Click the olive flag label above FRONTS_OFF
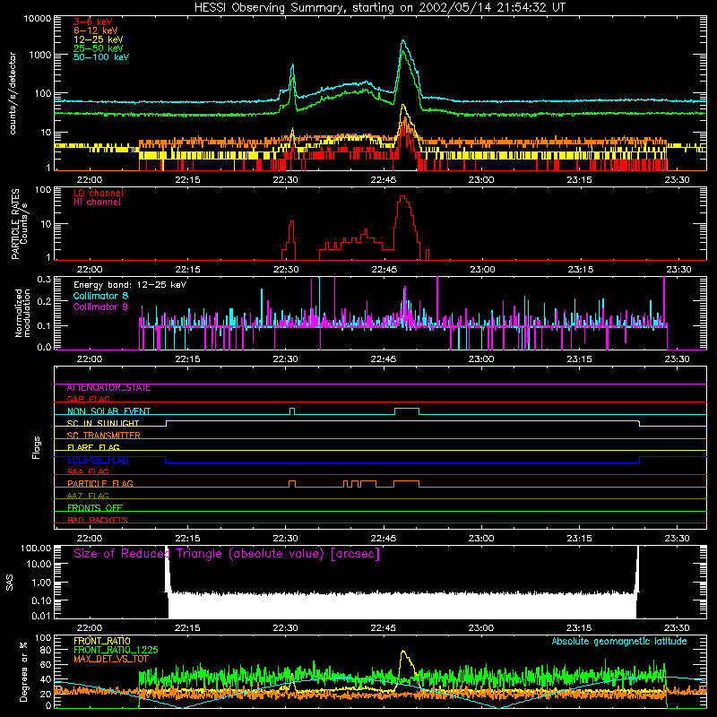 pyautogui.click(x=88, y=496)
